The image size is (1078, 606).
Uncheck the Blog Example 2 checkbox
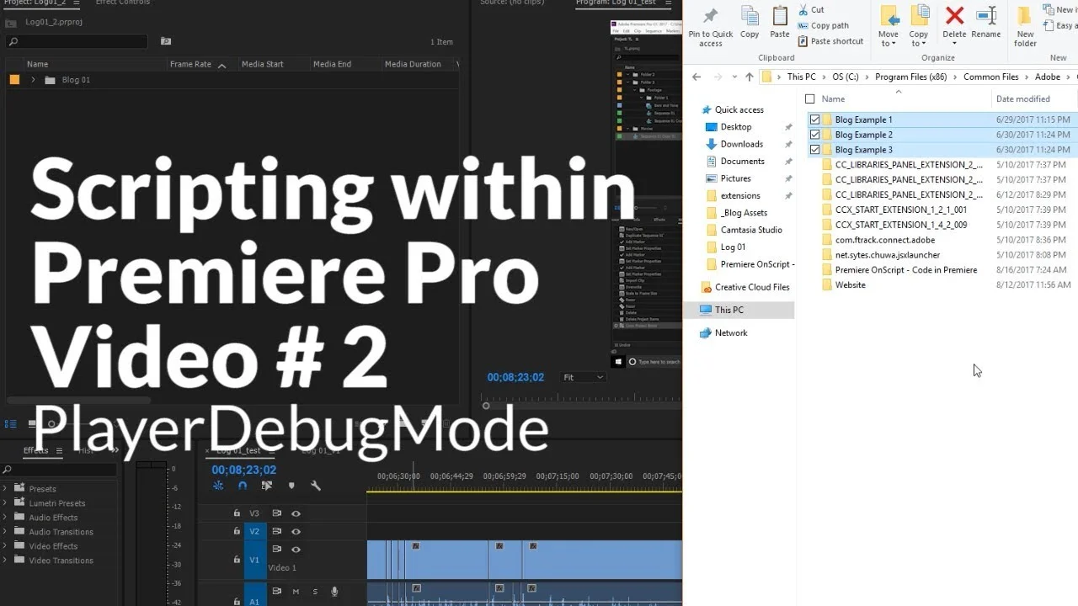[x=814, y=134]
